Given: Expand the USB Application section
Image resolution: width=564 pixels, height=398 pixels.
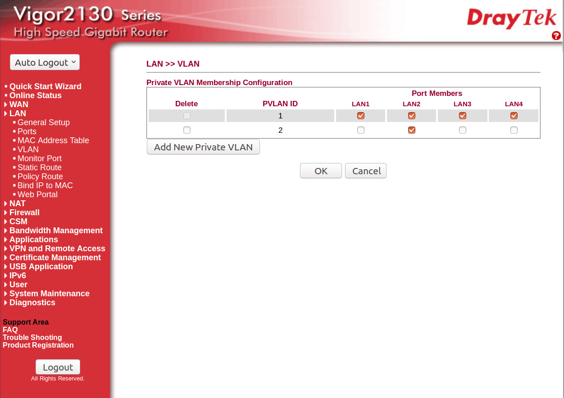Looking at the screenshot, I should (x=41, y=267).
